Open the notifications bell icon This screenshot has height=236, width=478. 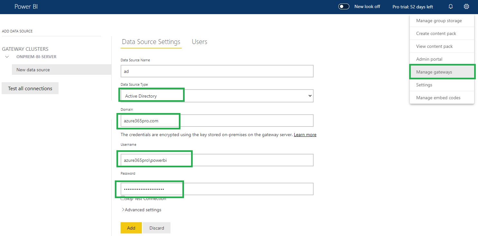(x=451, y=6)
